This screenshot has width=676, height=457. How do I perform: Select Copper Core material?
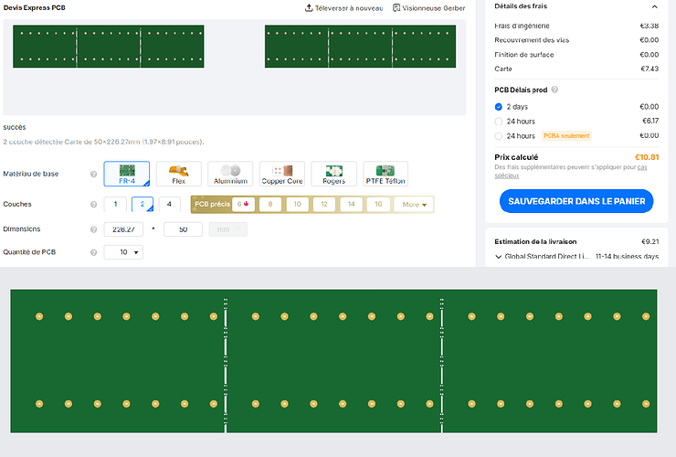282,174
